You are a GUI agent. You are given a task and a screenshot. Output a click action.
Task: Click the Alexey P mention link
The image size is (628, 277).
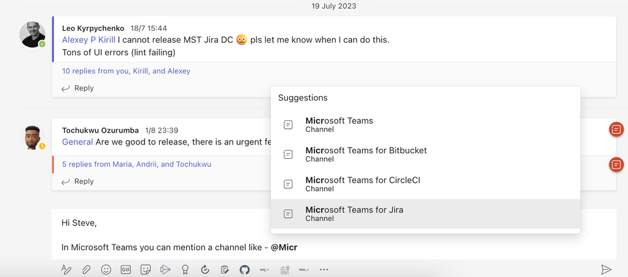tap(79, 40)
